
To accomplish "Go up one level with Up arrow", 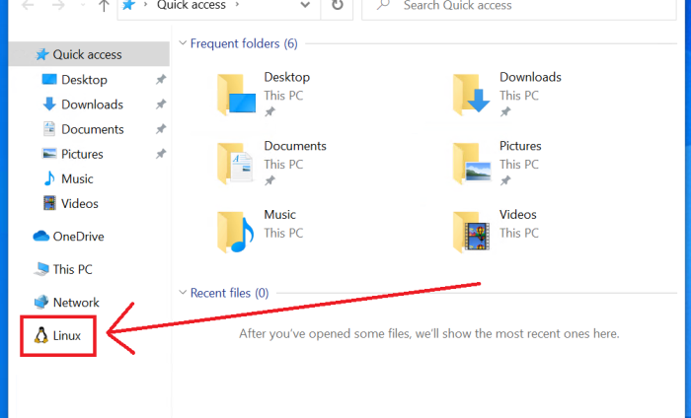I will pyautogui.click(x=104, y=5).
